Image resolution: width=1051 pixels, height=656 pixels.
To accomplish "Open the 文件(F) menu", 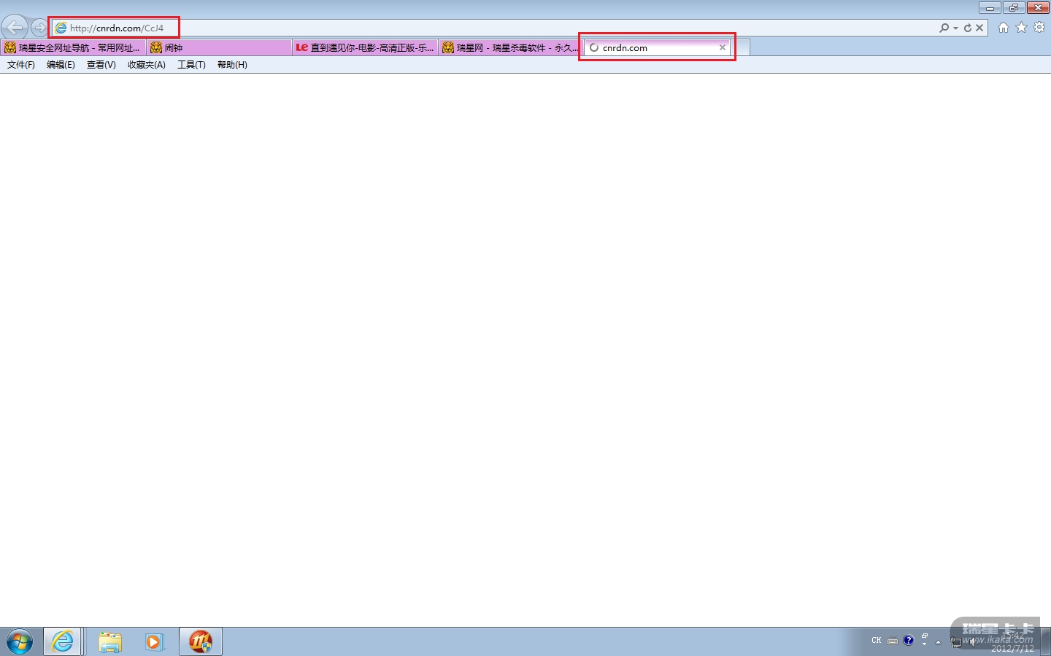I will (x=21, y=65).
